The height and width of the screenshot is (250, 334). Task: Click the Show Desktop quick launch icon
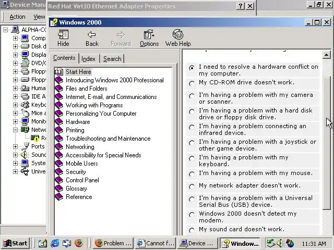[x=43, y=243]
